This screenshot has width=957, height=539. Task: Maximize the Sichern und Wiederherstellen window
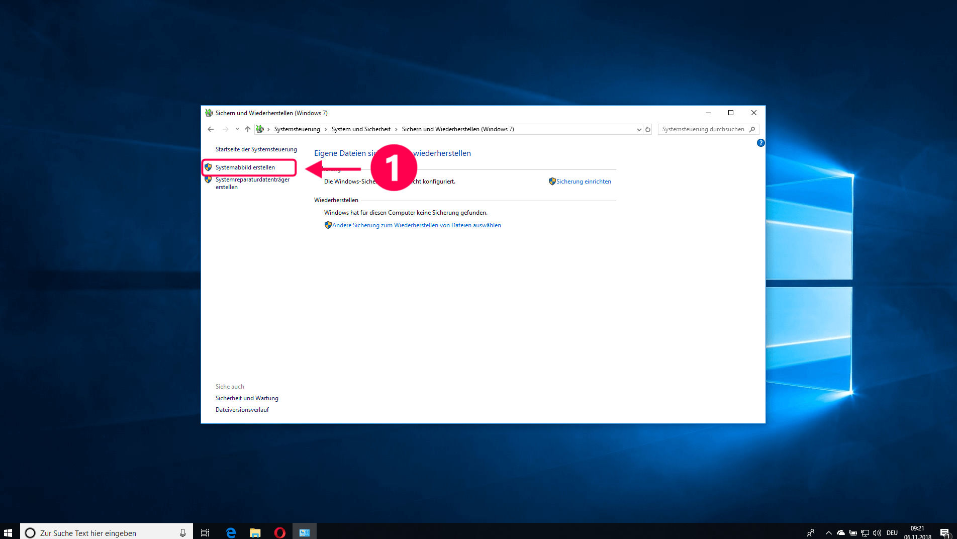[x=731, y=113]
